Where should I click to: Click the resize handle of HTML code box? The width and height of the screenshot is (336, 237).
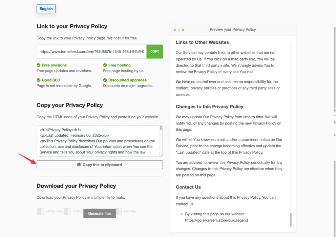(x=161, y=155)
